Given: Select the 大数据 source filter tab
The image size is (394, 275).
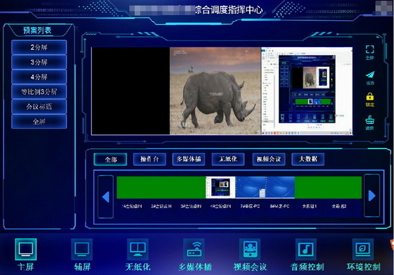Looking at the screenshot, I should point(308,159).
